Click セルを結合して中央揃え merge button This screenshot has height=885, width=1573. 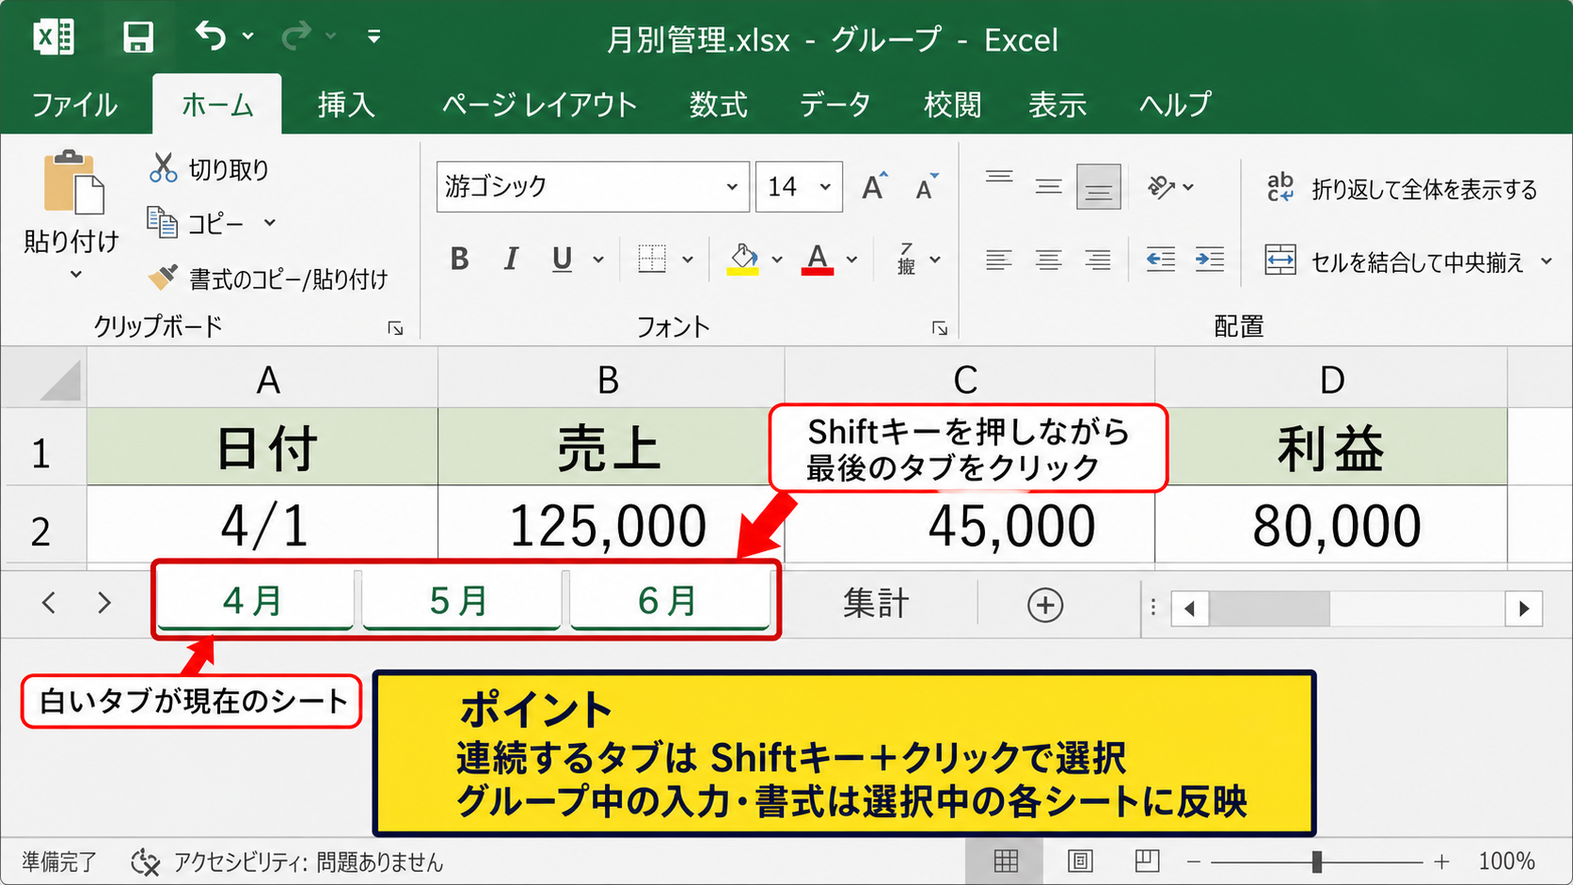pos(1393,261)
